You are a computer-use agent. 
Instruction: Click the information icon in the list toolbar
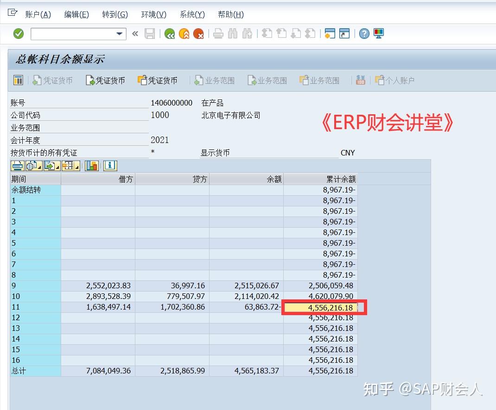(x=110, y=165)
